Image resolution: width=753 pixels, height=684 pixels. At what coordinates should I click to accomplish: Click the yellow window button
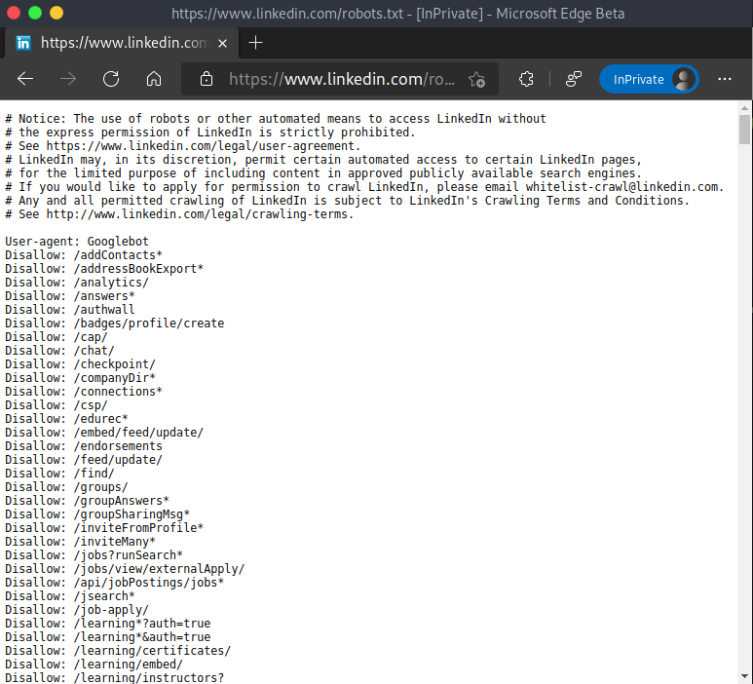tap(56, 13)
